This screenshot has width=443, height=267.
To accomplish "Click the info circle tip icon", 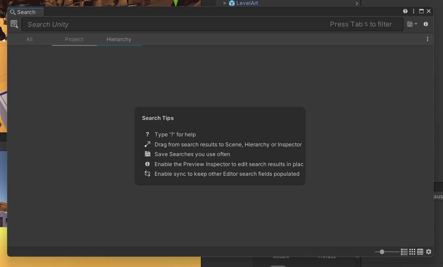I will pos(147,164).
